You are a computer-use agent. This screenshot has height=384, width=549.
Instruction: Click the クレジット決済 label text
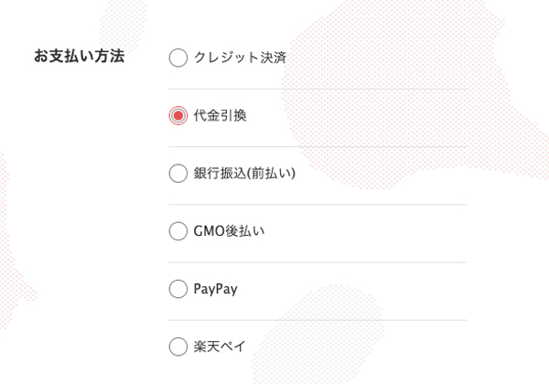tap(240, 58)
